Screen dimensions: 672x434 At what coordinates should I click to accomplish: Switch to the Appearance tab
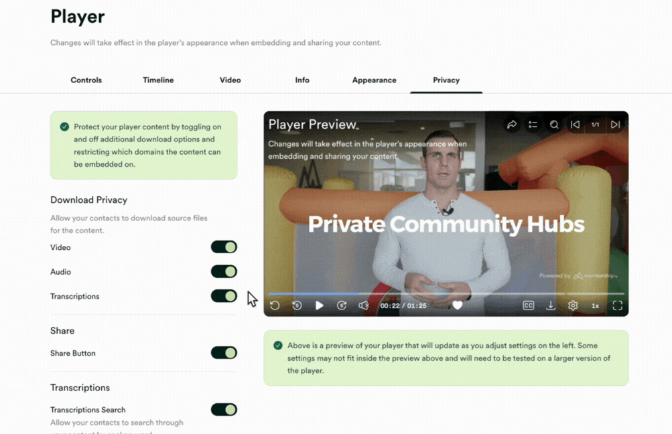(374, 80)
